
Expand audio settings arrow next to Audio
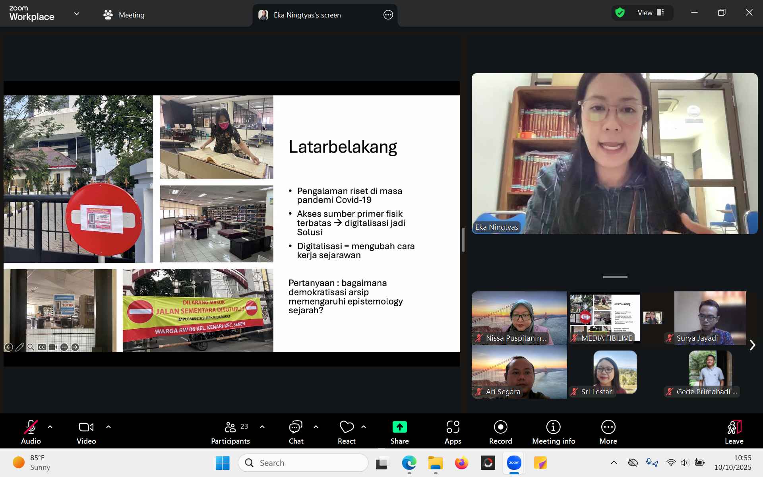tap(50, 427)
